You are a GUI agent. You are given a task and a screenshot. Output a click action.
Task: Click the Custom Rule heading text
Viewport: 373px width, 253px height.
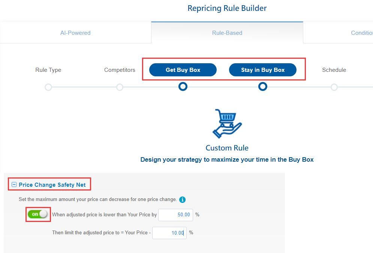pyautogui.click(x=227, y=148)
